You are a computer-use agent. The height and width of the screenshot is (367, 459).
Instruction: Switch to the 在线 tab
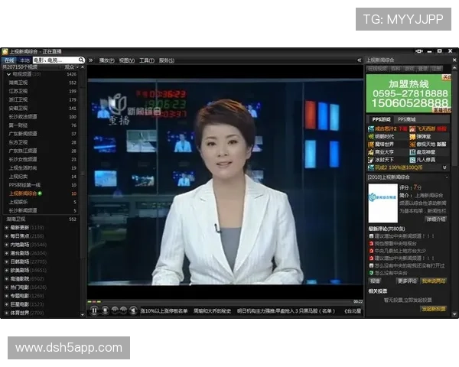9,60
